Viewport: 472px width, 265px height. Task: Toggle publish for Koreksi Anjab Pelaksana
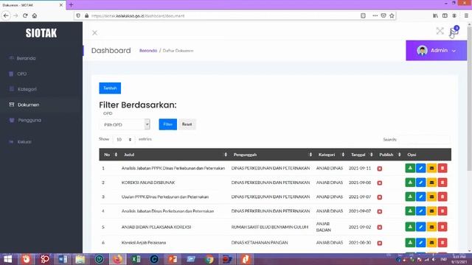point(380,243)
